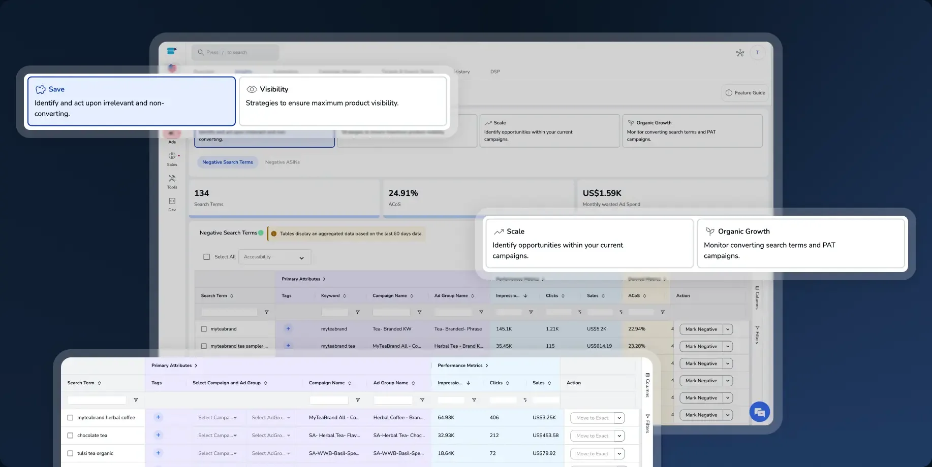
Task: Add a tag to myteabrand herbal coffee row
Action: [159, 417]
